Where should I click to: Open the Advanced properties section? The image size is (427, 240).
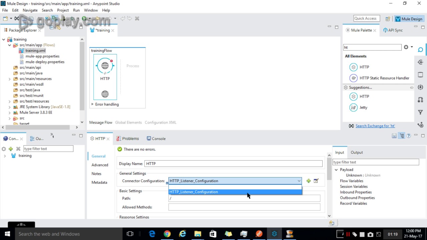[x=100, y=165]
